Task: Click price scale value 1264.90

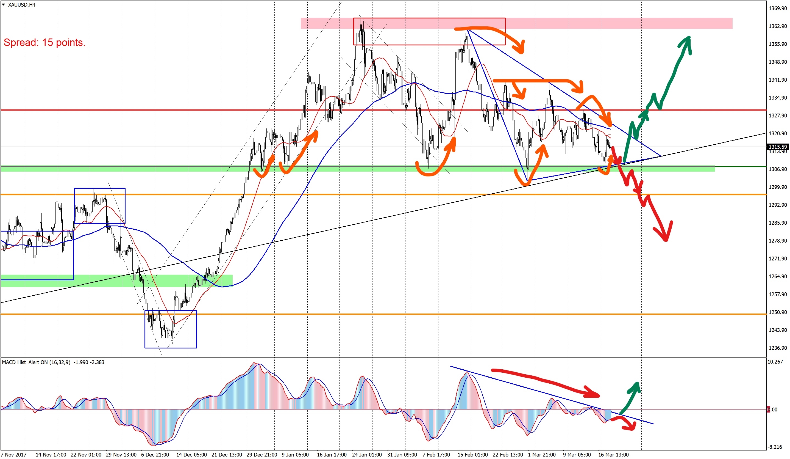Action: point(778,277)
